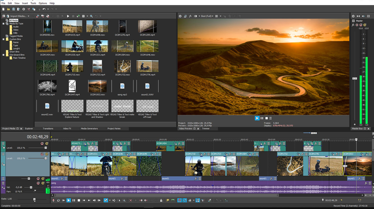Toggle snapping with the magnet icon
Viewport: 374px width, 209px height.
tap(179, 200)
